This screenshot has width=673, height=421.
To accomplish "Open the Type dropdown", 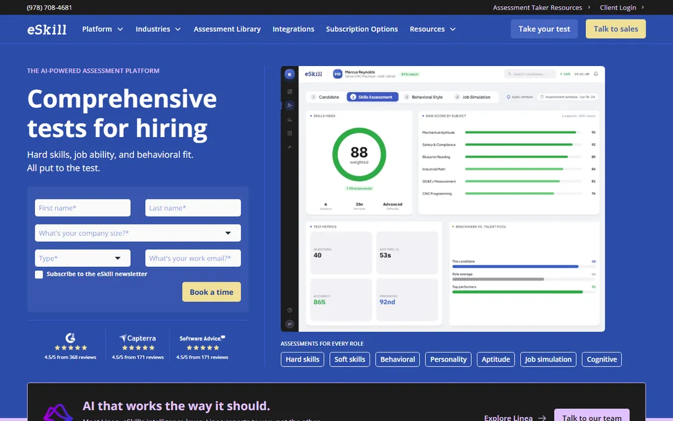I will pos(83,258).
